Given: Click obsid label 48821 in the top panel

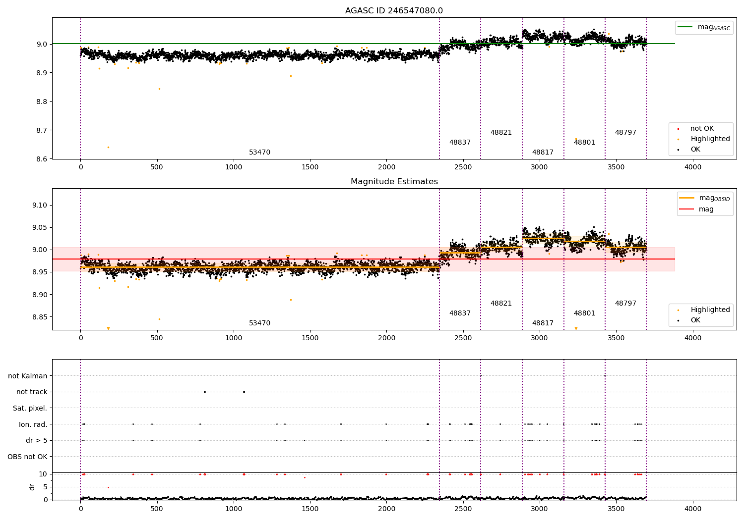Looking at the screenshot, I should tap(501, 133).
